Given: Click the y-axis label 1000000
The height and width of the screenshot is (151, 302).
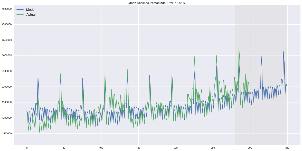Looking at the screenshot, I should pos(6,118).
